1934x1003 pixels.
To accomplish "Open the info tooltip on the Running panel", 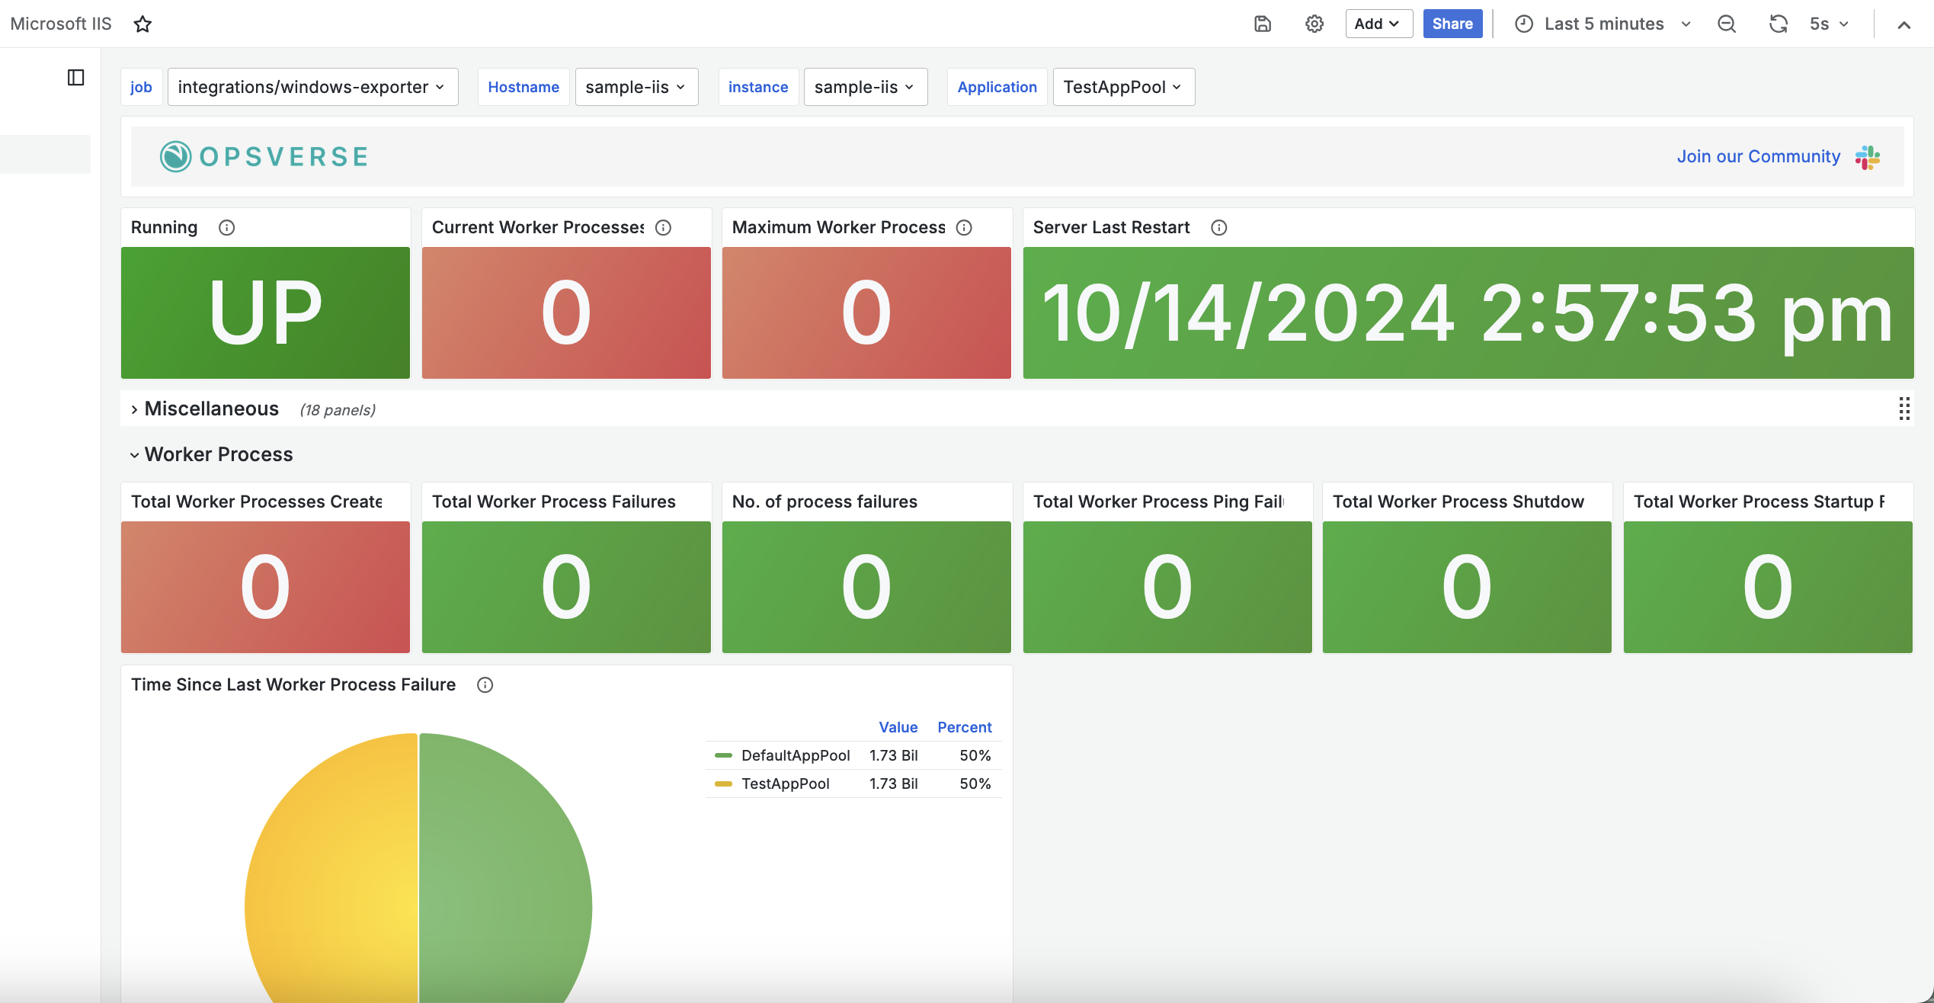I will (x=227, y=226).
